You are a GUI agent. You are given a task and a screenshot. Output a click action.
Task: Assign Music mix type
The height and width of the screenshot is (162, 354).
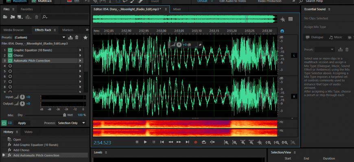tap(336, 37)
